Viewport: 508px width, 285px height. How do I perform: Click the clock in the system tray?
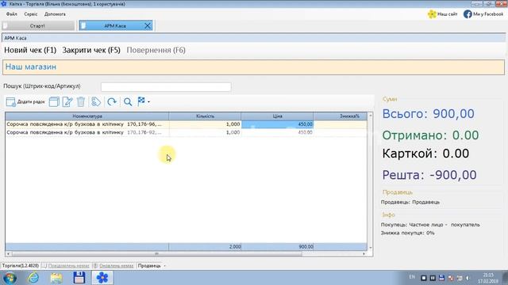(488, 278)
